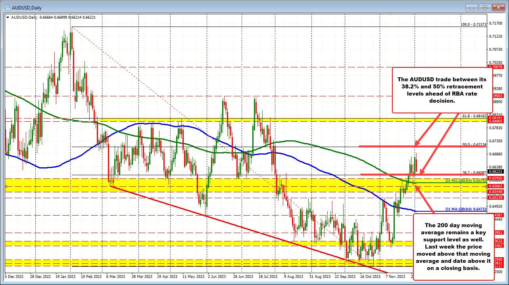Click the small square anchor handle on the dashed line

click(6, 186)
